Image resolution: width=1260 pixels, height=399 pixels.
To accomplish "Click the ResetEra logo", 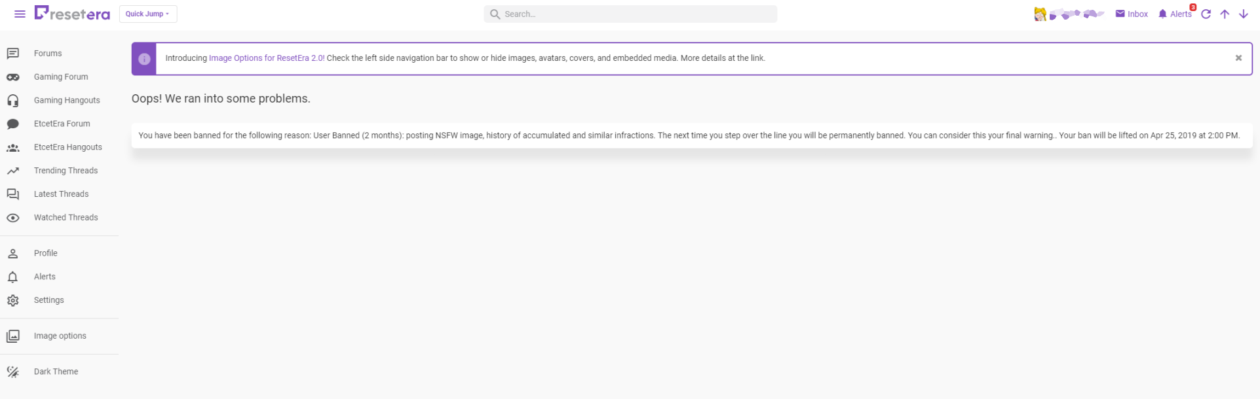I will (72, 13).
